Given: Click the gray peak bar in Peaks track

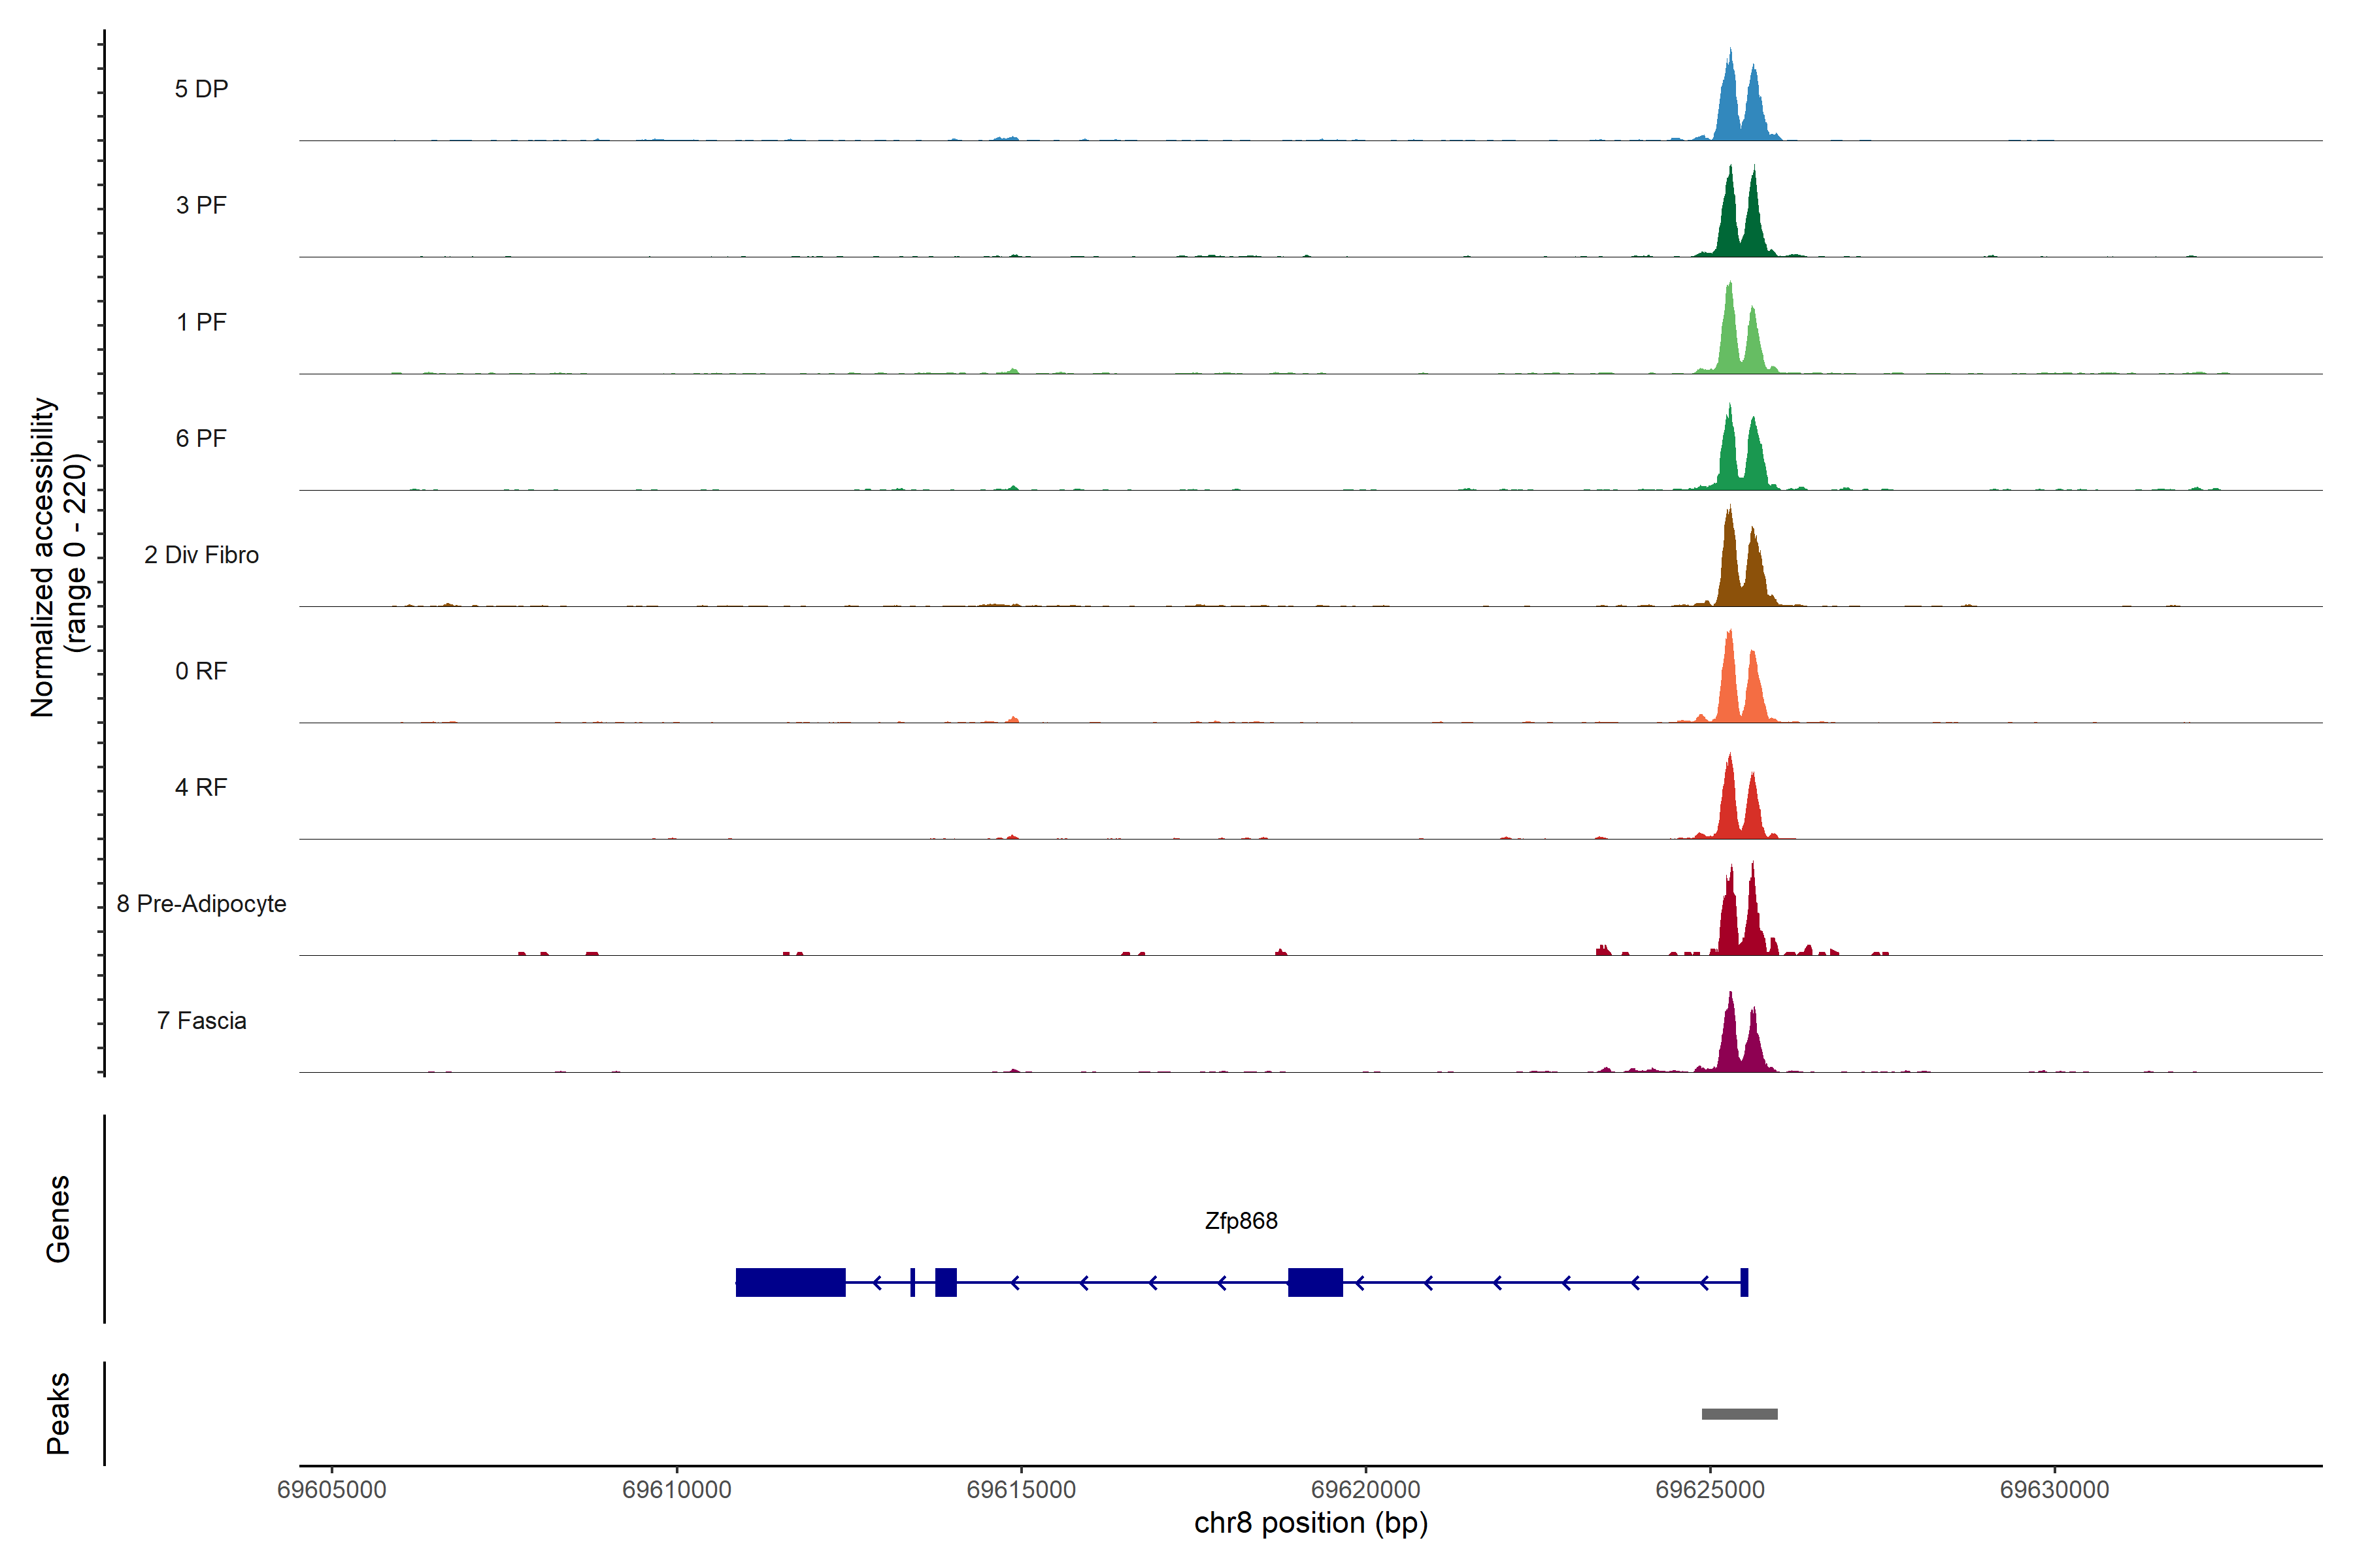Looking at the screenshot, I should (x=1739, y=1414).
